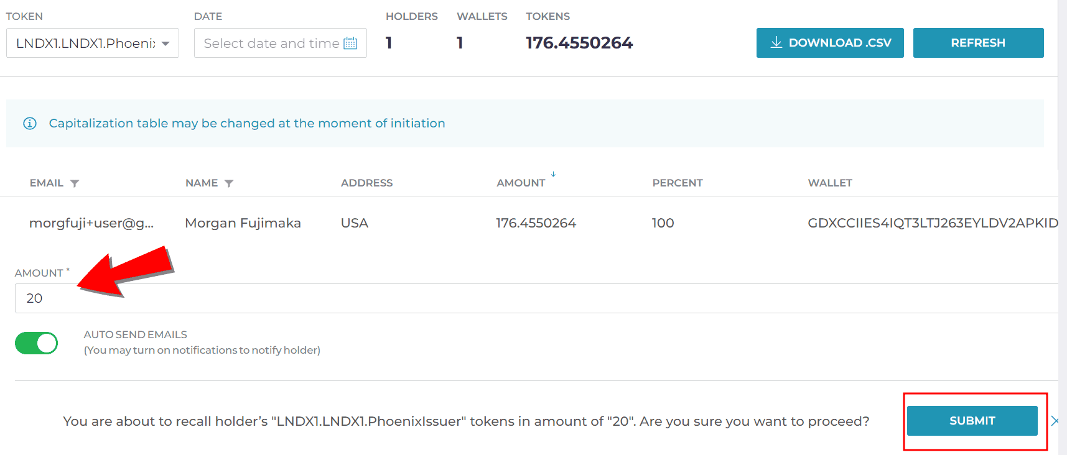Click the calendar icon in date field
This screenshot has width=1067, height=455.
tap(350, 43)
